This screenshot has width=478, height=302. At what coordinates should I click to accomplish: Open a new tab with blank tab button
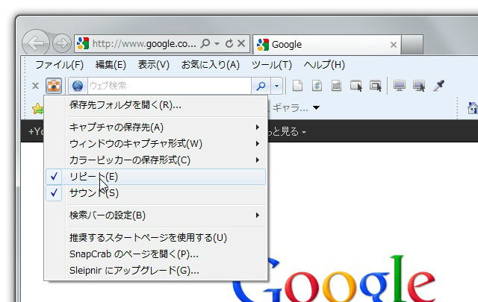tap(412, 45)
